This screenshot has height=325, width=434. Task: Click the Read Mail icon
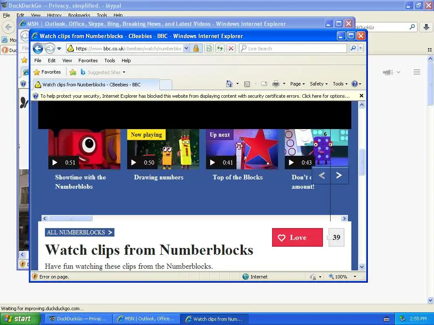(x=264, y=84)
